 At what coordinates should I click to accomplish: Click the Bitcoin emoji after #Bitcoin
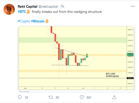tap(47, 21)
